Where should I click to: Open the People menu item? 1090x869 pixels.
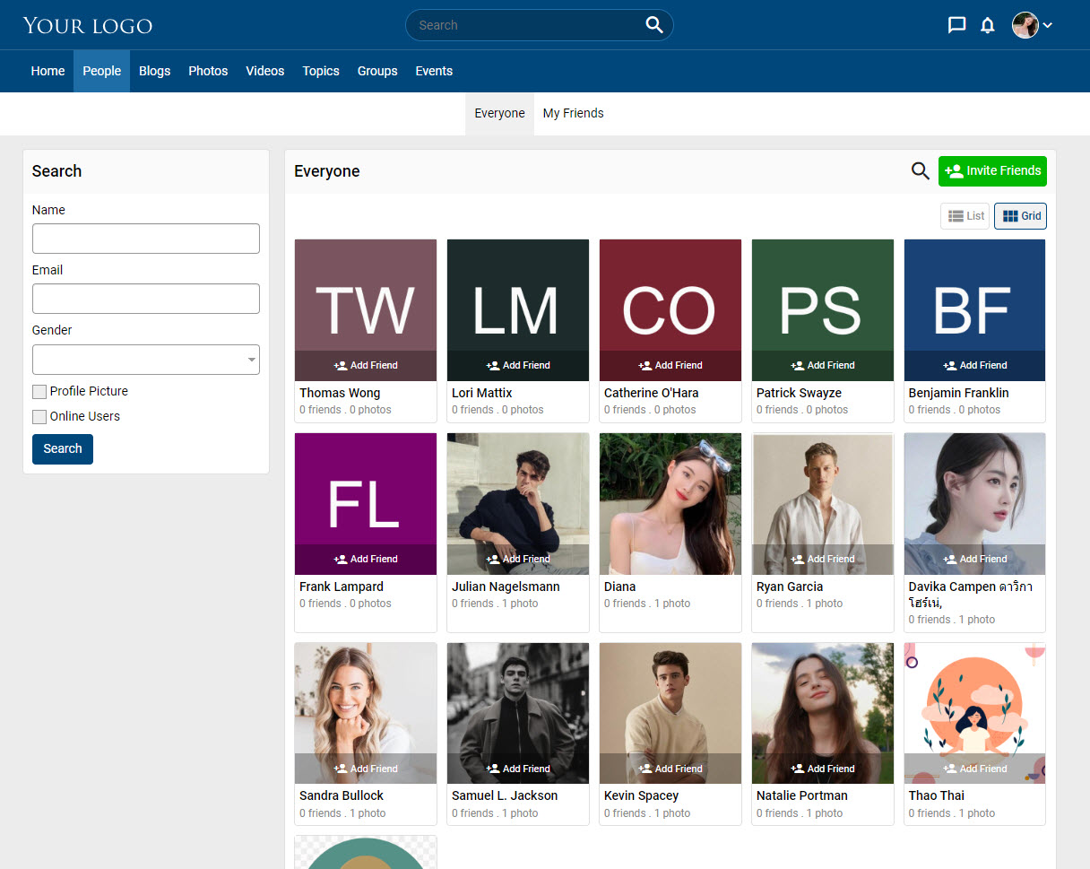(101, 71)
